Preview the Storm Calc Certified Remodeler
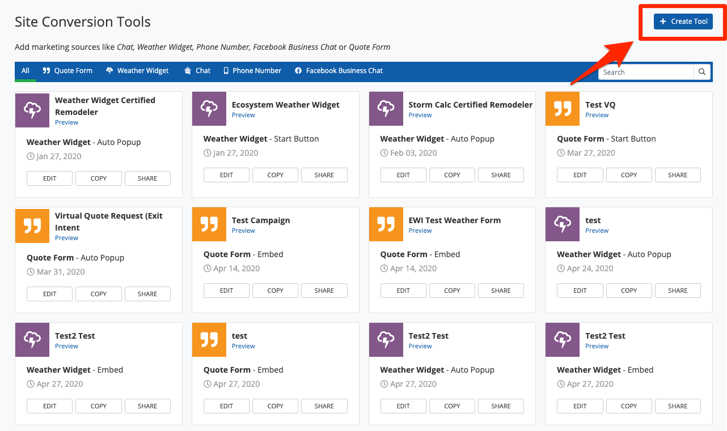The width and height of the screenshot is (727, 431). coord(420,115)
